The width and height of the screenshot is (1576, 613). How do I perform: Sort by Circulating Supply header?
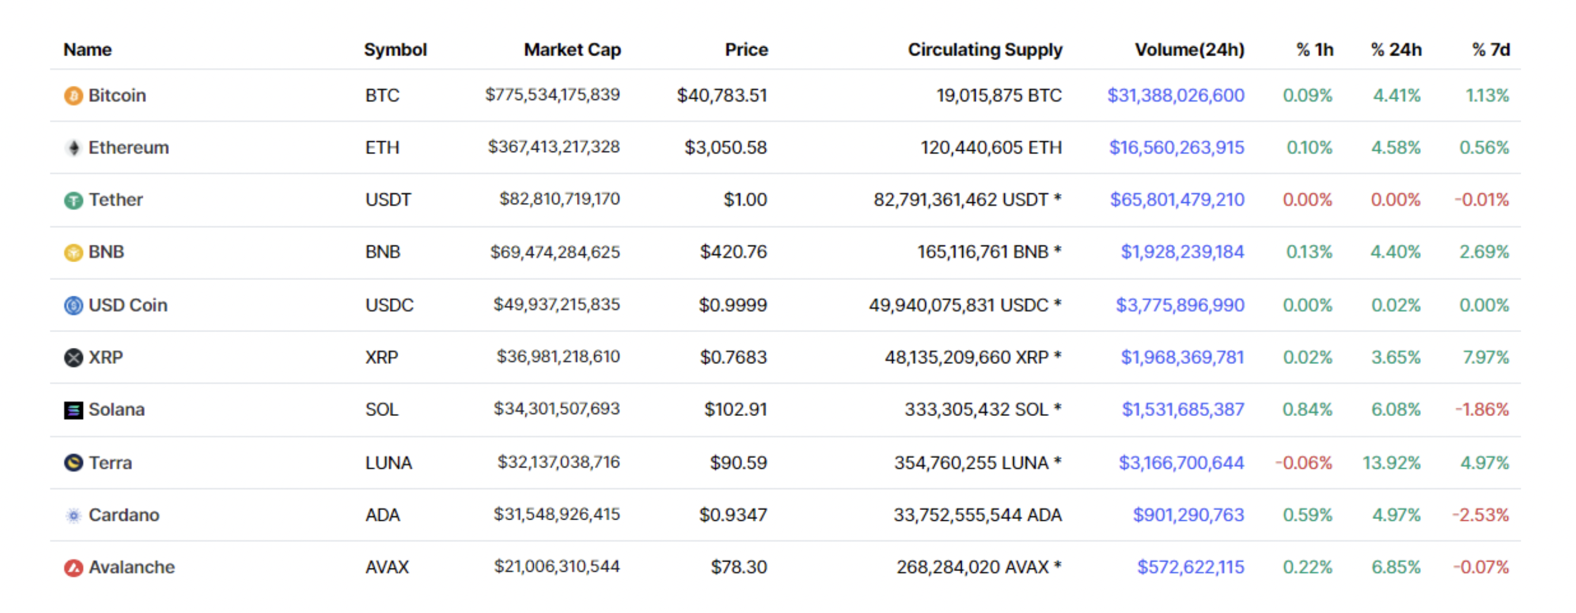pyautogui.click(x=984, y=50)
